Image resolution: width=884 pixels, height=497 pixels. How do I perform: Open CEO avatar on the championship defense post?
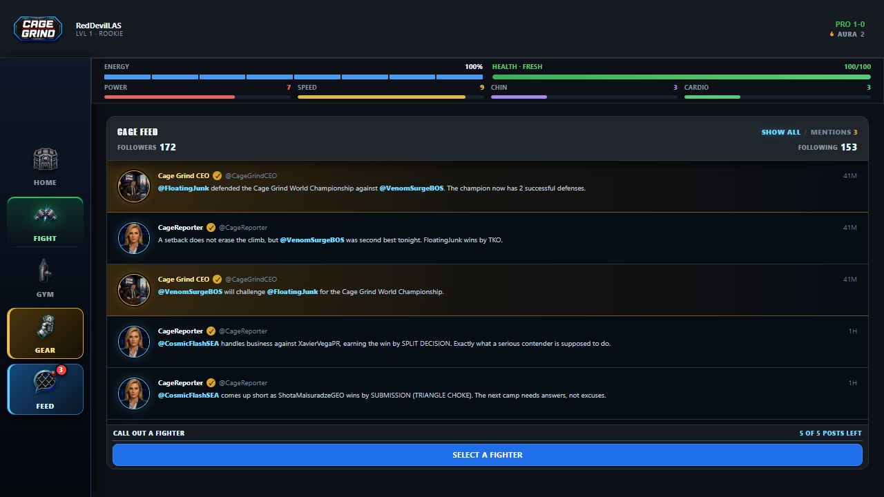pyautogui.click(x=134, y=186)
